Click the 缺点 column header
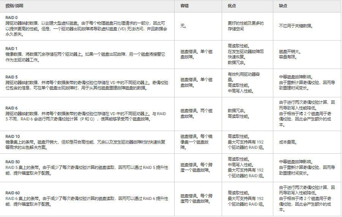The image size is (342, 217). click(x=283, y=6)
